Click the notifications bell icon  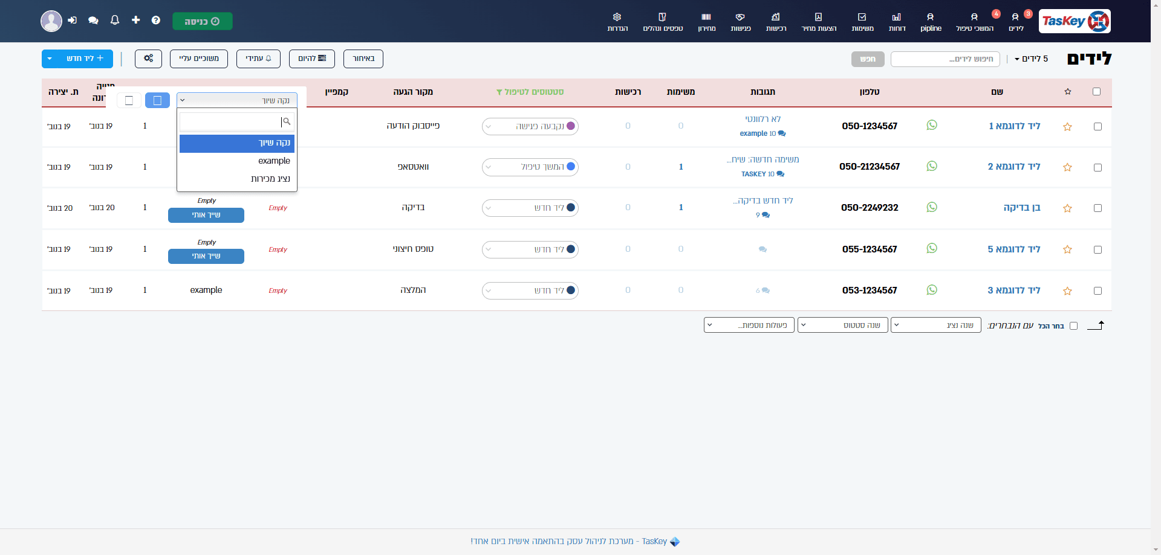pos(115,20)
